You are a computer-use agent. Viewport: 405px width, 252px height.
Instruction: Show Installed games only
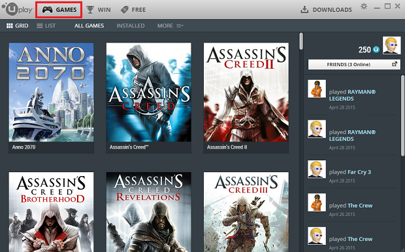(x=131, y=26)
